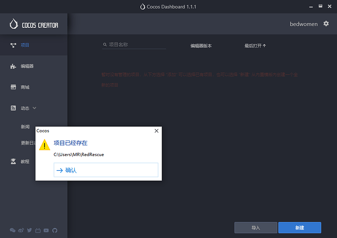Click the 导入 import button

256,228
